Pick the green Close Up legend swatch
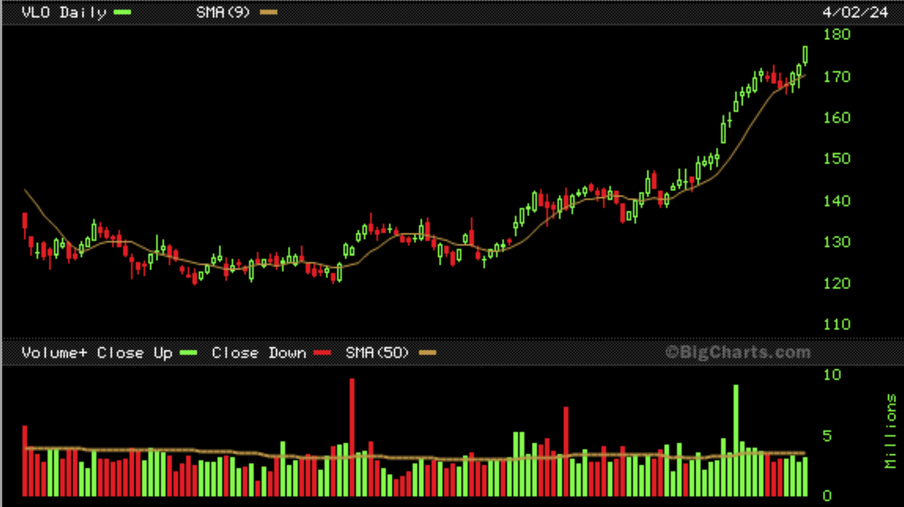Image resolution: width=904 pixels, height=507 pixels. click(x=188, y=353)
